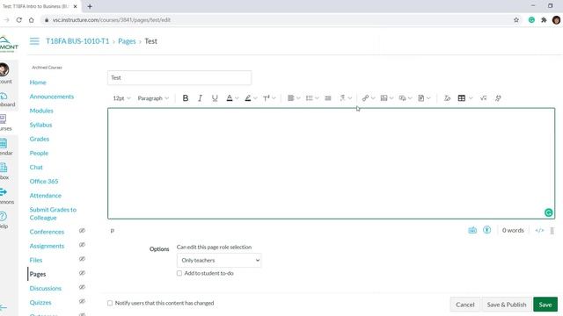Toggle bold formatting in editor toolbar
This screenshot has height=316, width=563.
186,98
